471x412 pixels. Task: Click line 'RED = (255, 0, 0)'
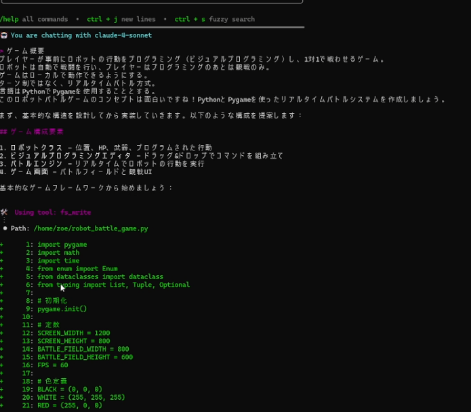point(70,405)
